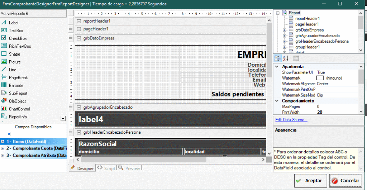Screen dimensions: 367x190
Task: Select the RichTextBox tool
Action: click(20, 46)
